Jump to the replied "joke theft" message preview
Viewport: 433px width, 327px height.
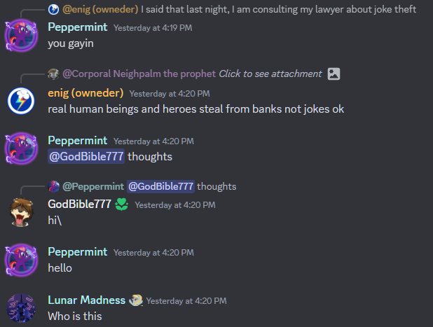(x=278, y=9)
